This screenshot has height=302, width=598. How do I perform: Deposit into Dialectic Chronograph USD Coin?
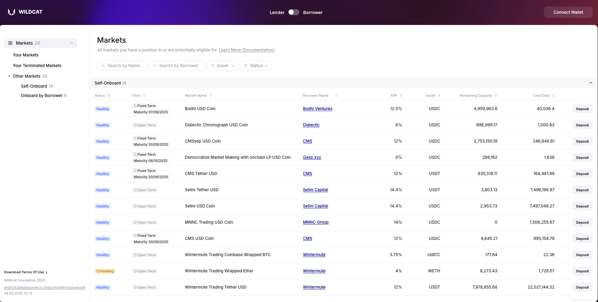pyautogui.click(x=582, y=125)
